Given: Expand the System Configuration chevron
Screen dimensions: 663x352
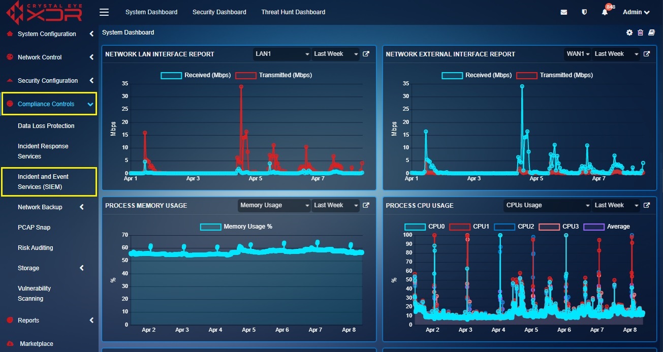Looking at the screenshot, I should pos(91,34).
